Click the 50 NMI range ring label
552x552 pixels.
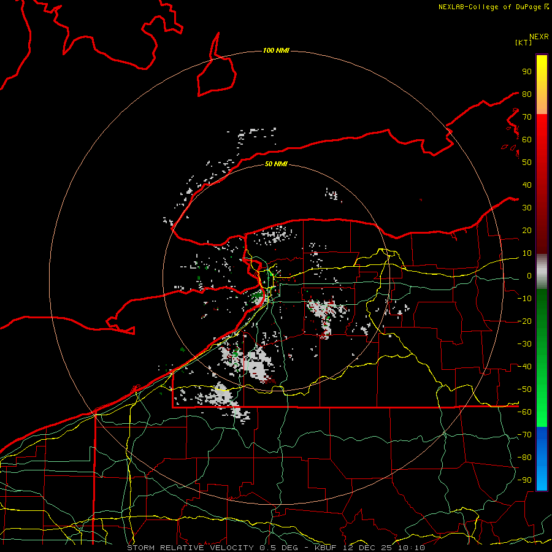coord(276,164)
